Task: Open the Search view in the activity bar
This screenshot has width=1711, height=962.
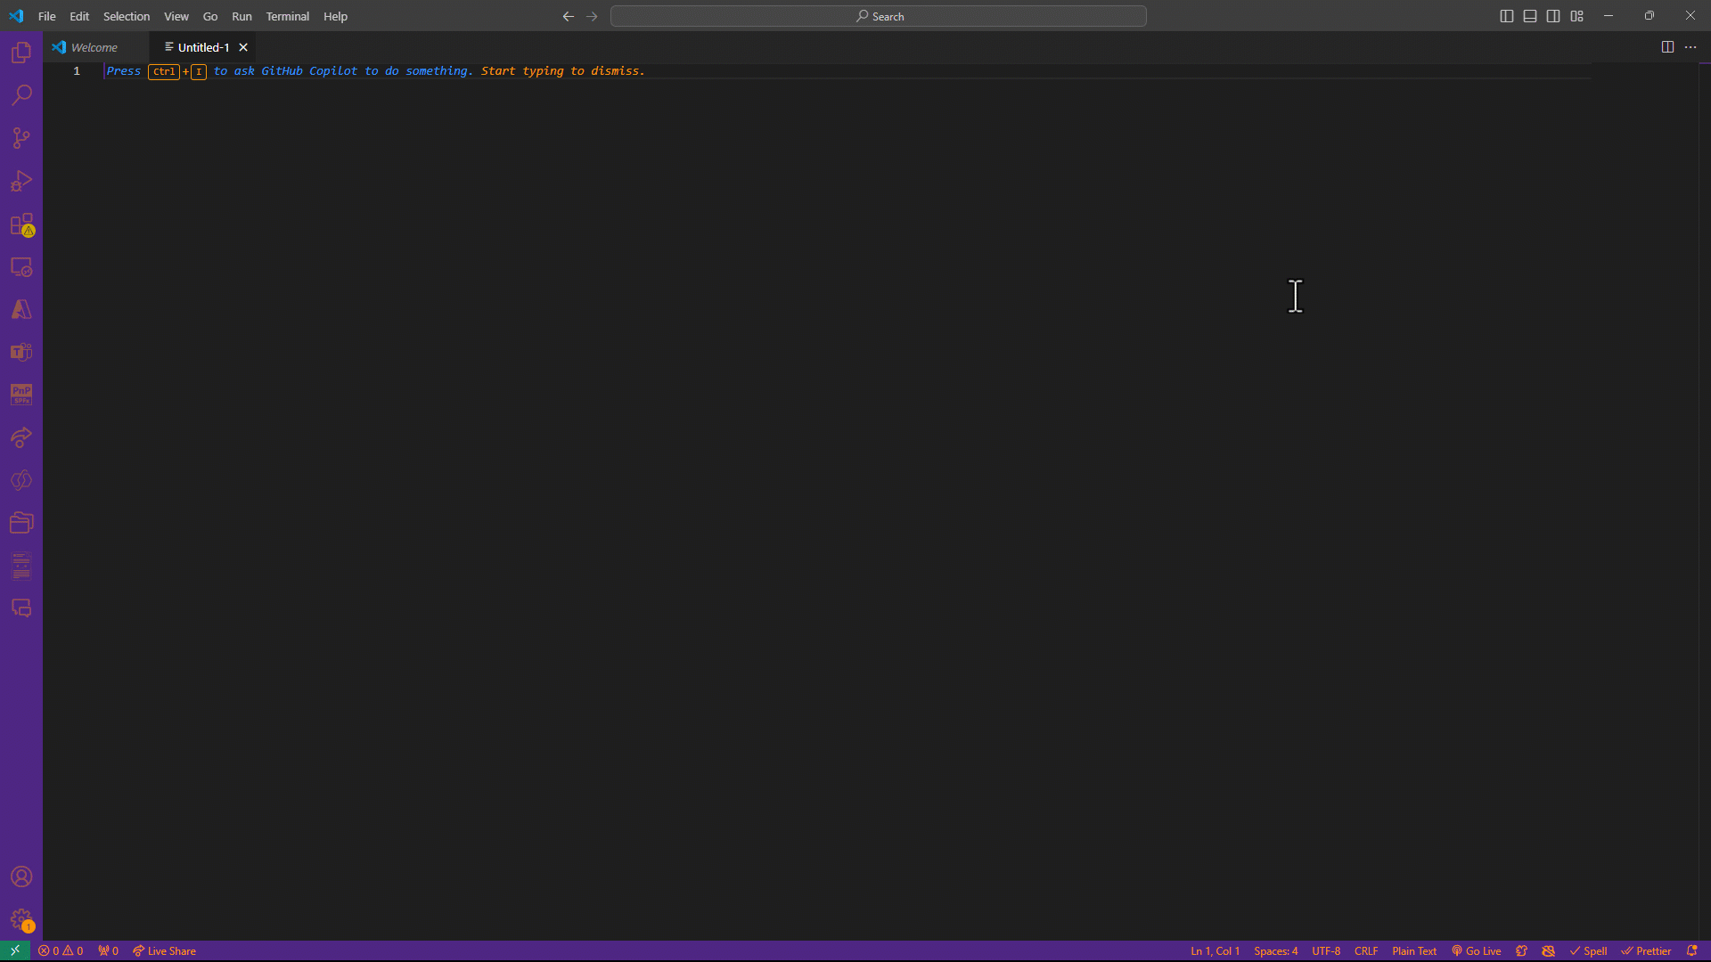Action: [x=21, y=95]
